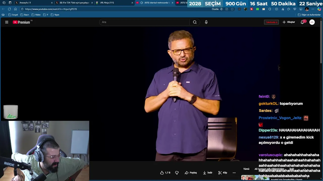
Task: Open the Sosyal bookmarks folder
Action: tap(13, 15)
